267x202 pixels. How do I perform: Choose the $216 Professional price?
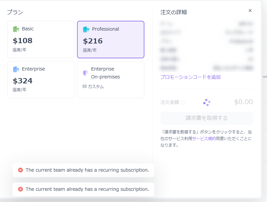pos(93,41)
